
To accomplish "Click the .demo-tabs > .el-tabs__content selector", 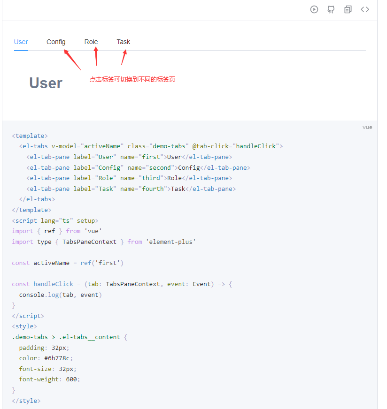I will 70,337.
